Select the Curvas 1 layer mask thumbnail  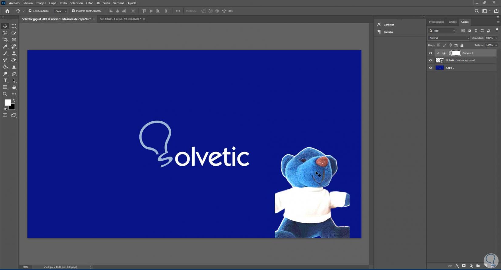(456, 53)
